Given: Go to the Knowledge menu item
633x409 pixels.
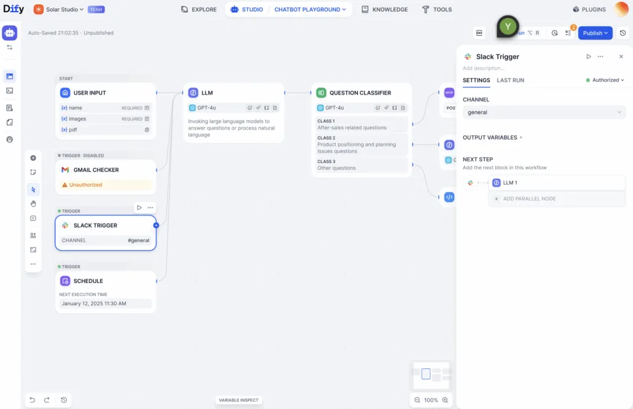Looking at the screenshot, I should [384, 10].
